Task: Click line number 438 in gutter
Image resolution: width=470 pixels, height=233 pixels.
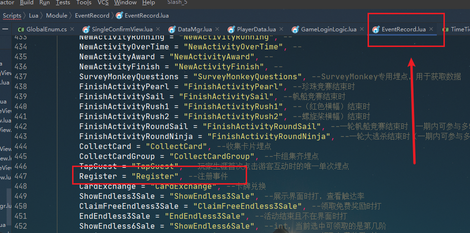Action: pyautogui.click(x=21, y=87)
